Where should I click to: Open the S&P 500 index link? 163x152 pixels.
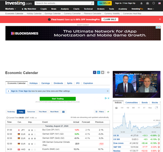(x=117, y=147)
